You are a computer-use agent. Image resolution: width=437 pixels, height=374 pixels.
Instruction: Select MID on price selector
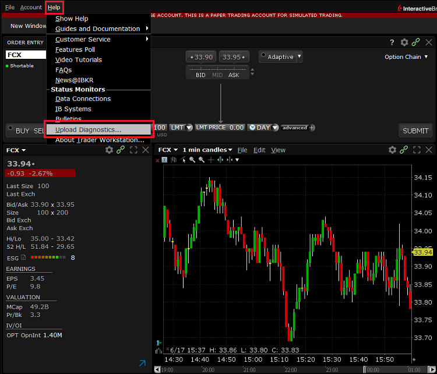pos(217,75)
